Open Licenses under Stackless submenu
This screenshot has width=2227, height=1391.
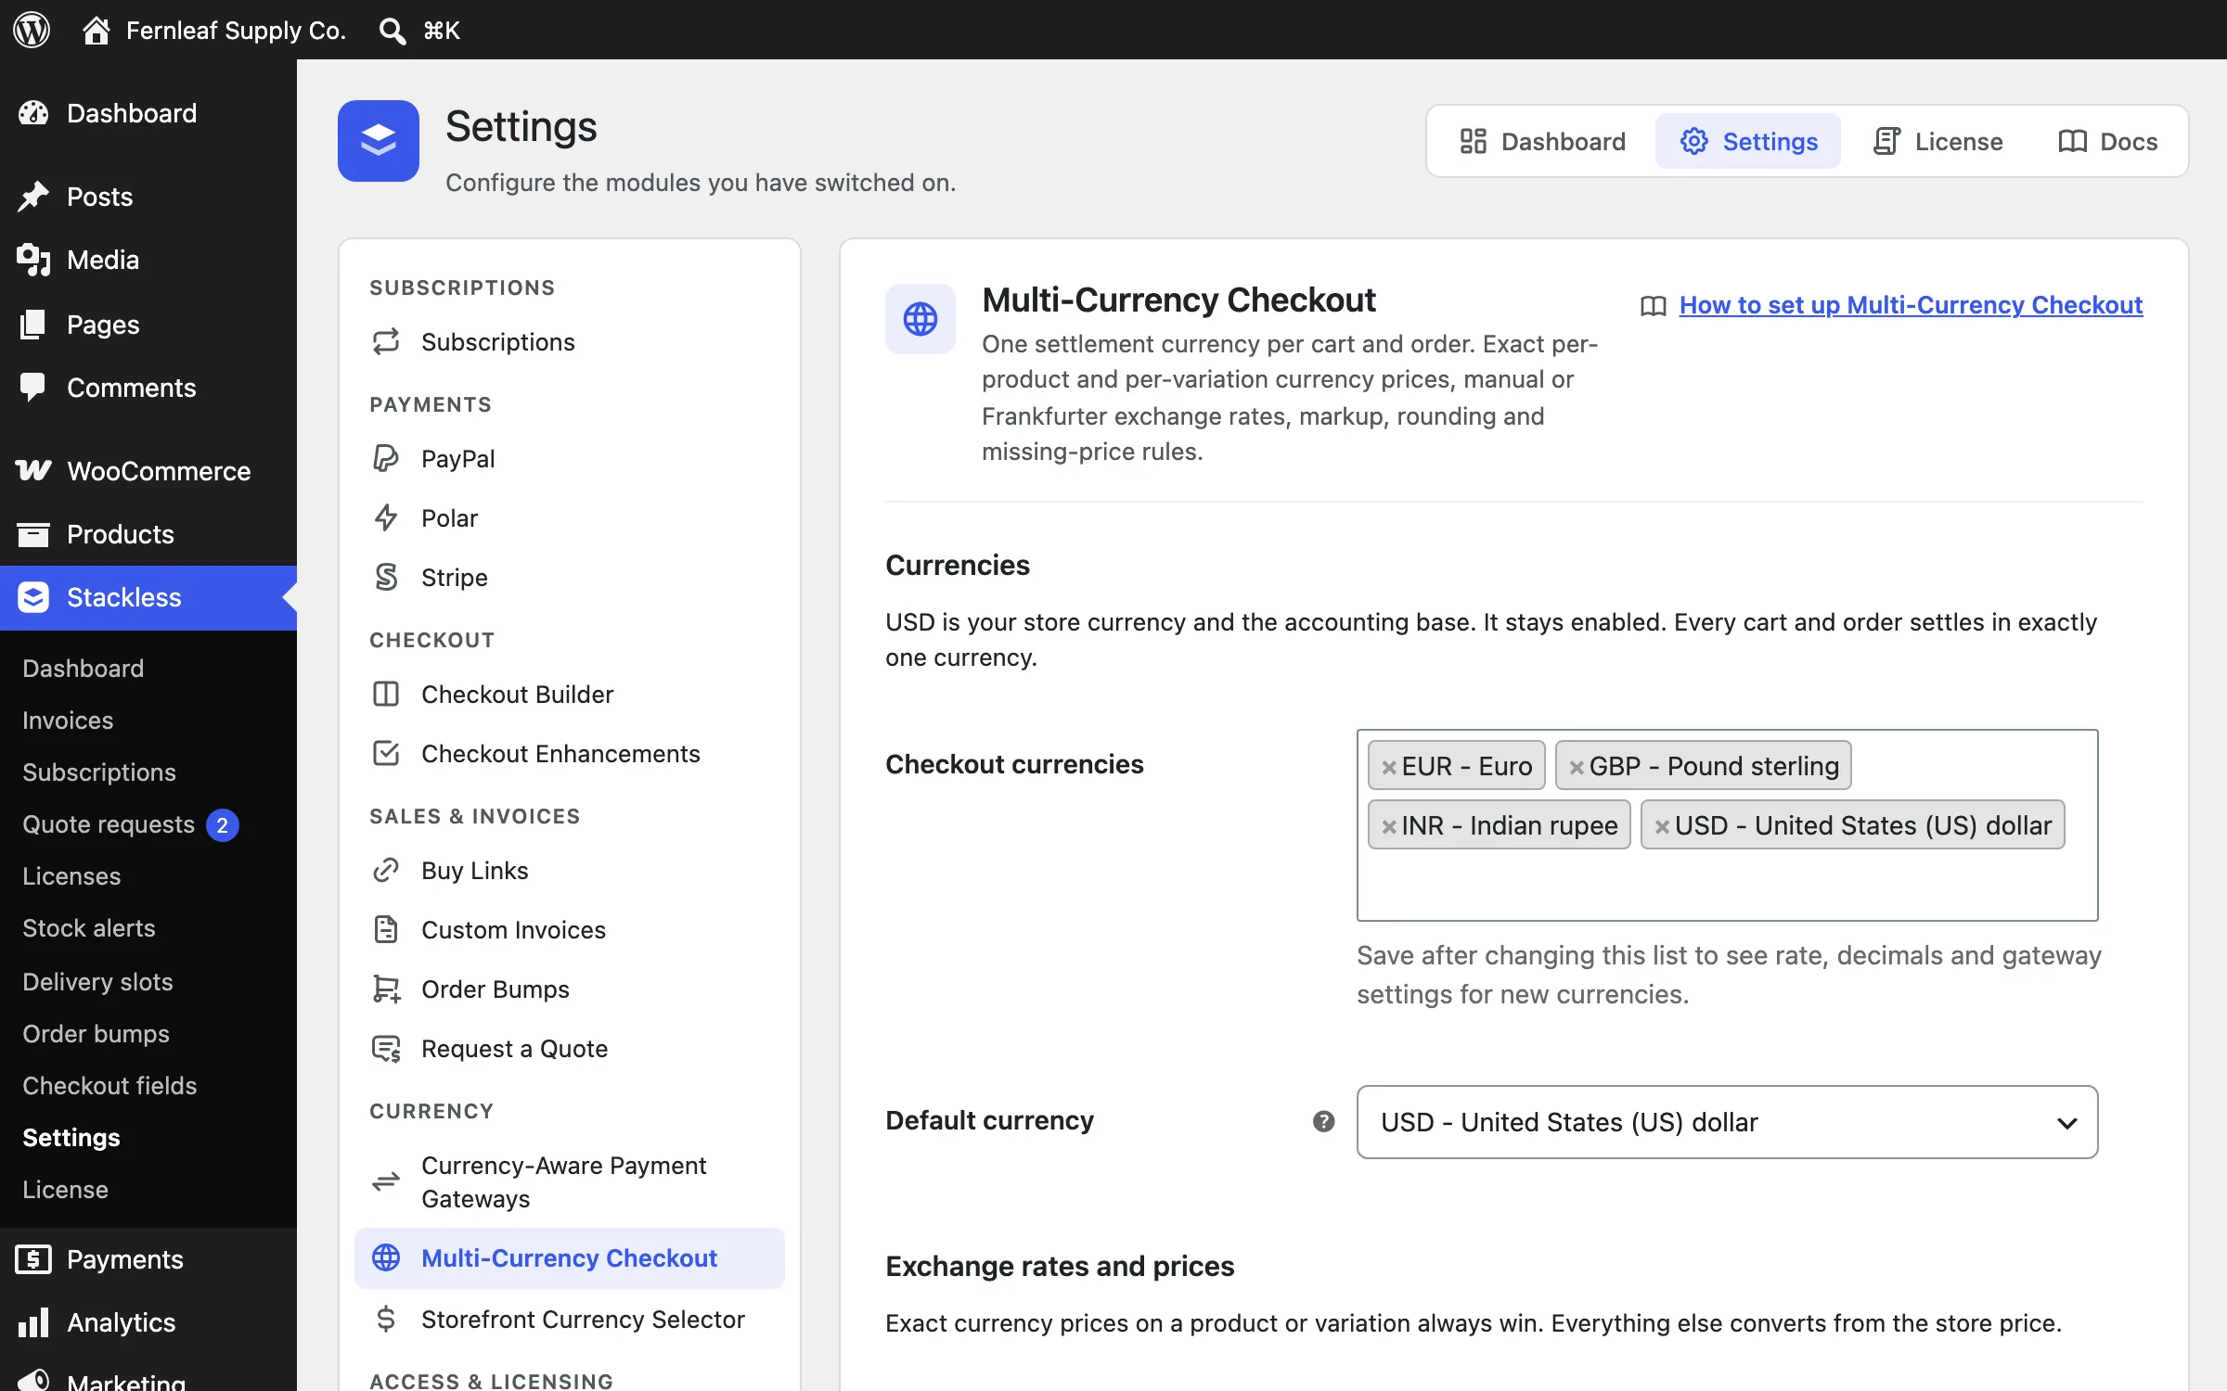coord(71,875)
